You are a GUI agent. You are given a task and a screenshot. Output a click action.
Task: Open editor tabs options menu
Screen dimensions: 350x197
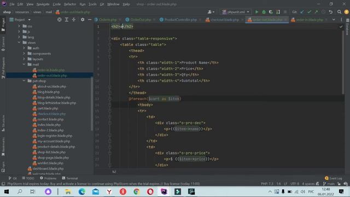(x=341, y=20)
